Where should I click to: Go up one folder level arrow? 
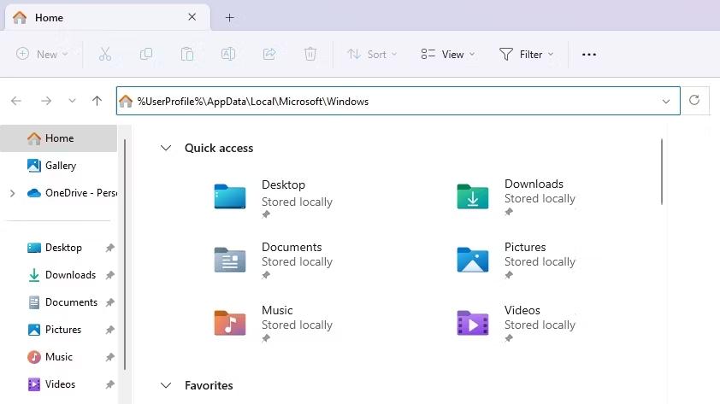[97, 101]
